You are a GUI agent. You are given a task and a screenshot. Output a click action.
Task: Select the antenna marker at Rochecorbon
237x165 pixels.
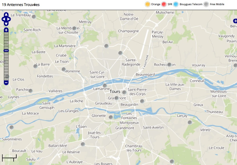[x=169, y=65]
